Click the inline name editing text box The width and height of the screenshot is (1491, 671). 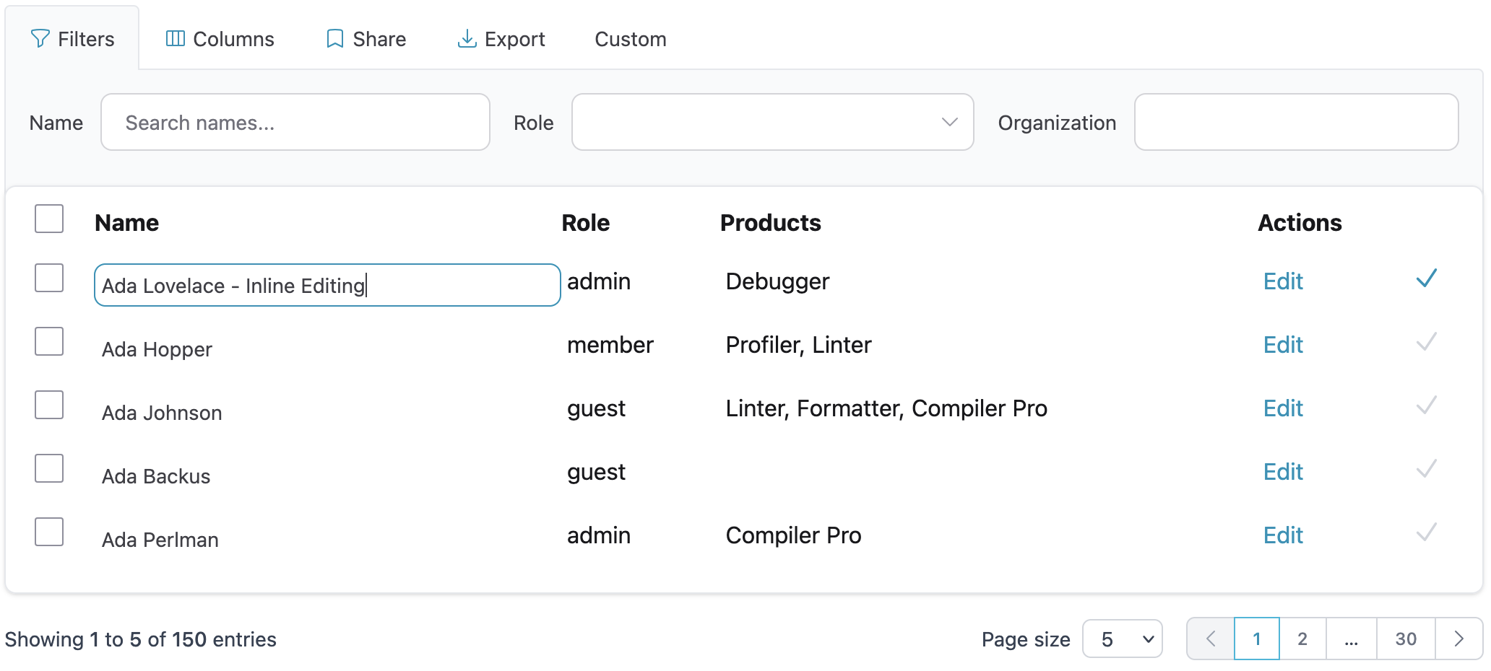[x=327, y=285]
